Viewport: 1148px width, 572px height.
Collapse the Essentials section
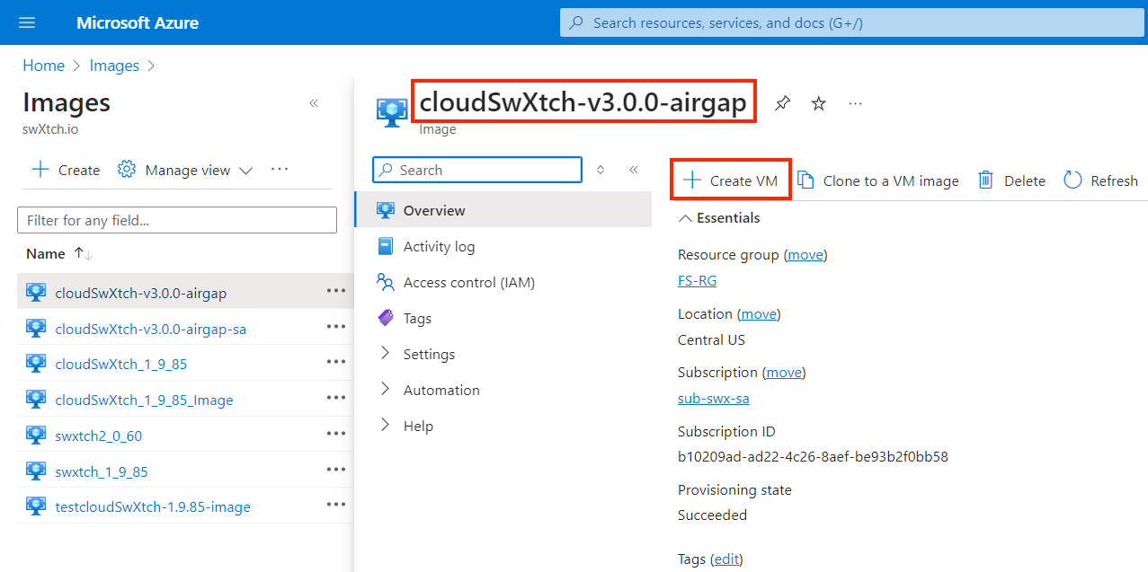pos(686,218)
